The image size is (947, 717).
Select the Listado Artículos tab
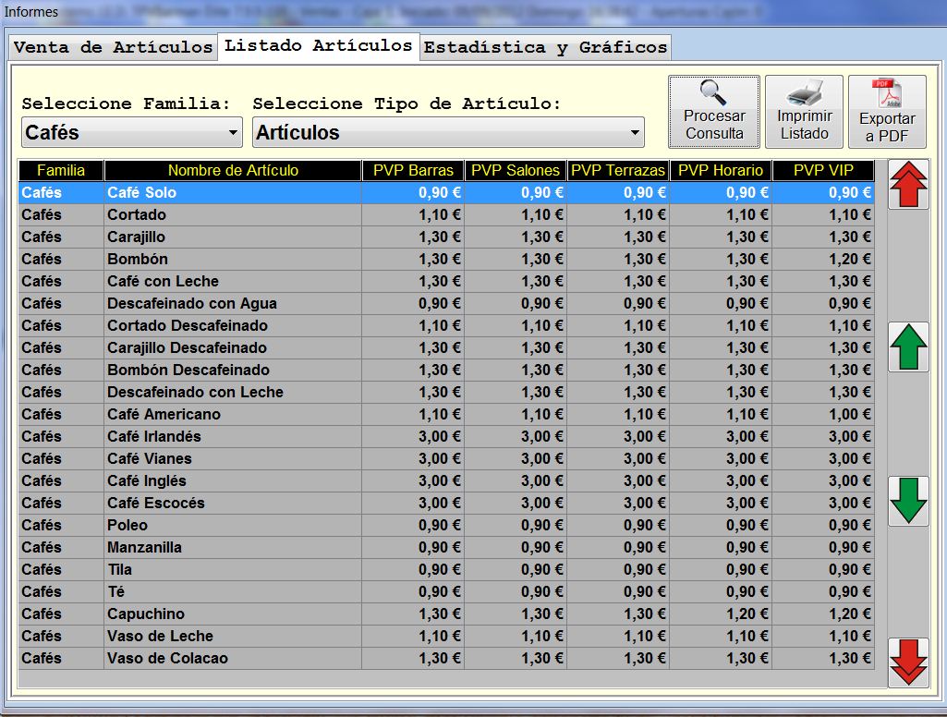point(319,45)
